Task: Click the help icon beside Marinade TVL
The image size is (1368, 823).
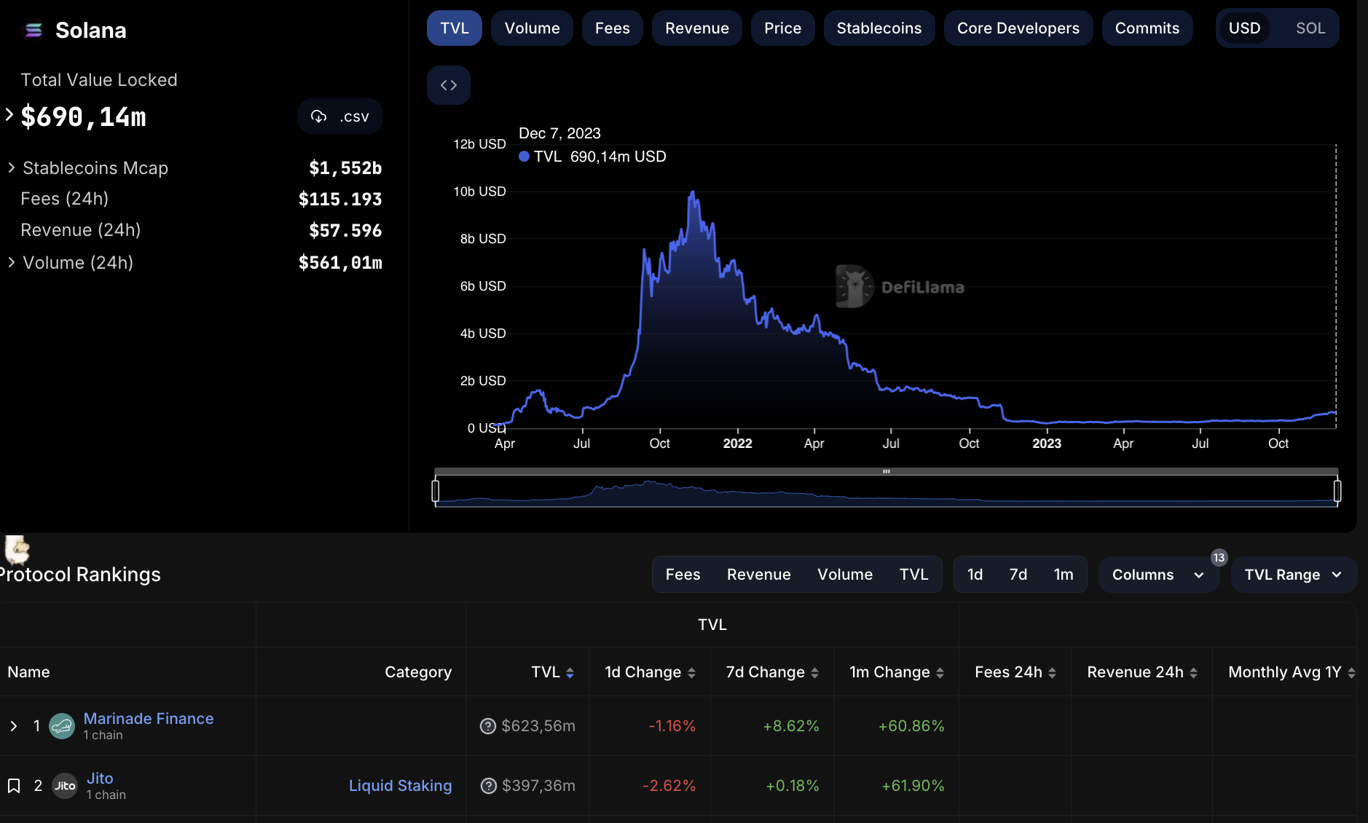Action: (x=488, y=726)
